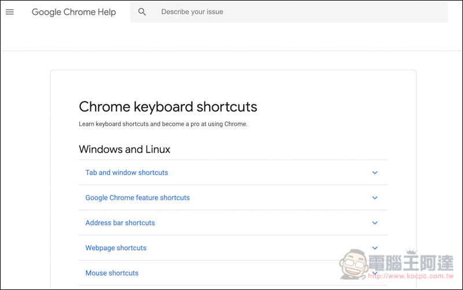Image resolution: width=463 pixels, height=290 pixels.
Task: Click the 'Chrome keyboard shortcuts' page heading
Action: click(x=168, y=107)
